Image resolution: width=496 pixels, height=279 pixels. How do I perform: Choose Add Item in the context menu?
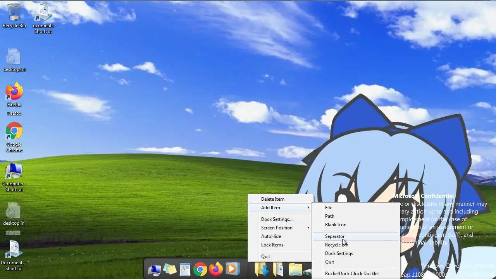tap(280, 208)
